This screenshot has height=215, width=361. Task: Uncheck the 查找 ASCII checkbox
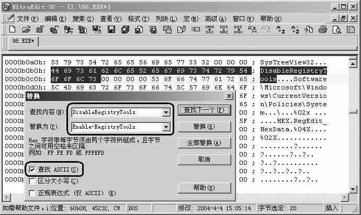[33, 170]
